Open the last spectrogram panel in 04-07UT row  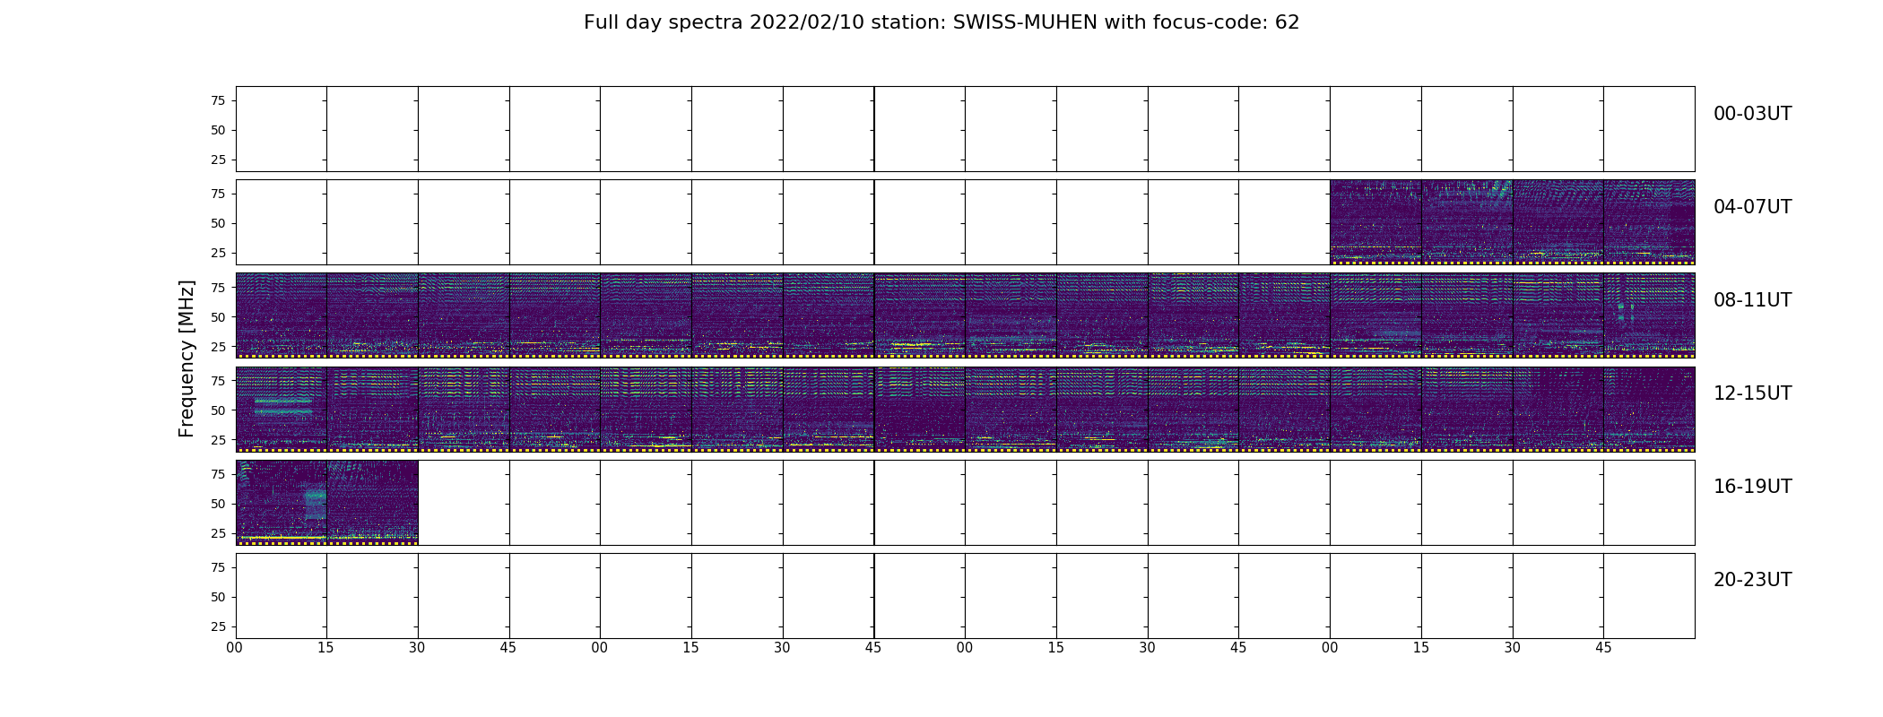coord(1650,222)
